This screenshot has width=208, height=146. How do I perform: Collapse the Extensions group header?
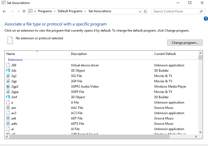pyautogui.click(x=15, y=60)
